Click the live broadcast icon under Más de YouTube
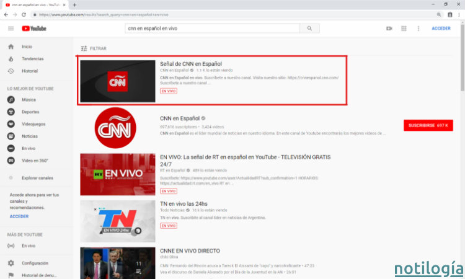This screenshot has height=279, width=465. [11, 246]
